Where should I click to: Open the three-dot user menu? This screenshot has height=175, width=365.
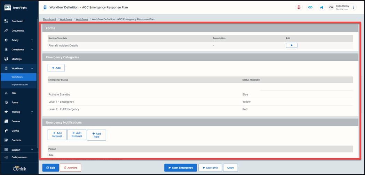[x=354, y=7]
